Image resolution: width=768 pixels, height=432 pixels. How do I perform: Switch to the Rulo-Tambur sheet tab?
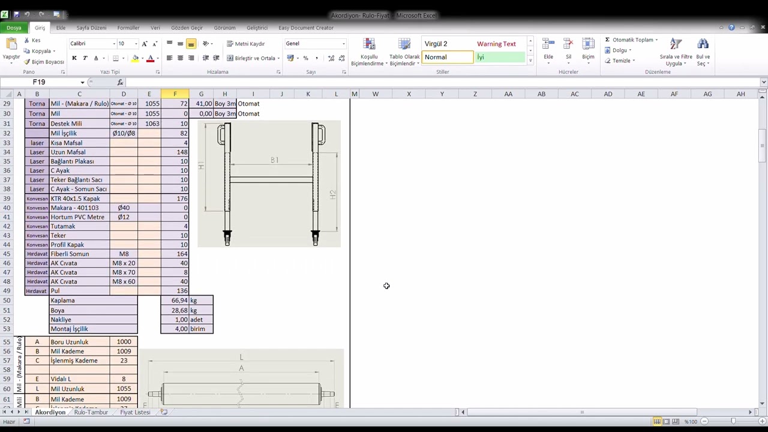[x=91, y=412]
